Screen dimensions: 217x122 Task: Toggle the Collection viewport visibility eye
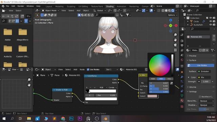tap(211, 18)
